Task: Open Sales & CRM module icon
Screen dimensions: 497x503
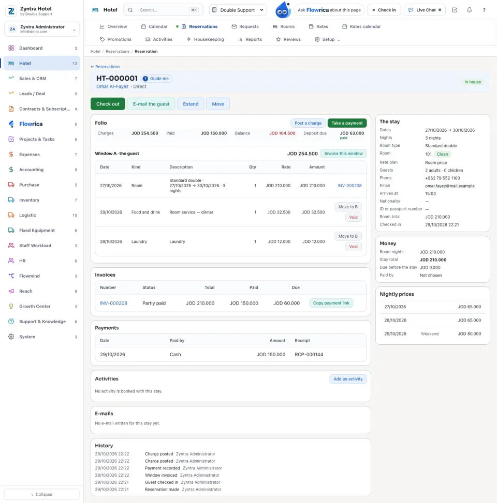Action: tap(11, 78)
